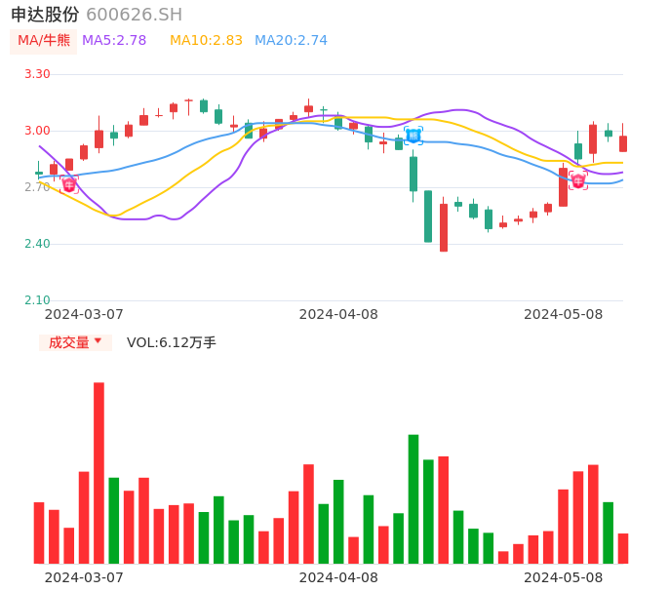Select the 2024-05-08 date below volume chart
Viewport: 669px width, 591px height.
(564, 577)
